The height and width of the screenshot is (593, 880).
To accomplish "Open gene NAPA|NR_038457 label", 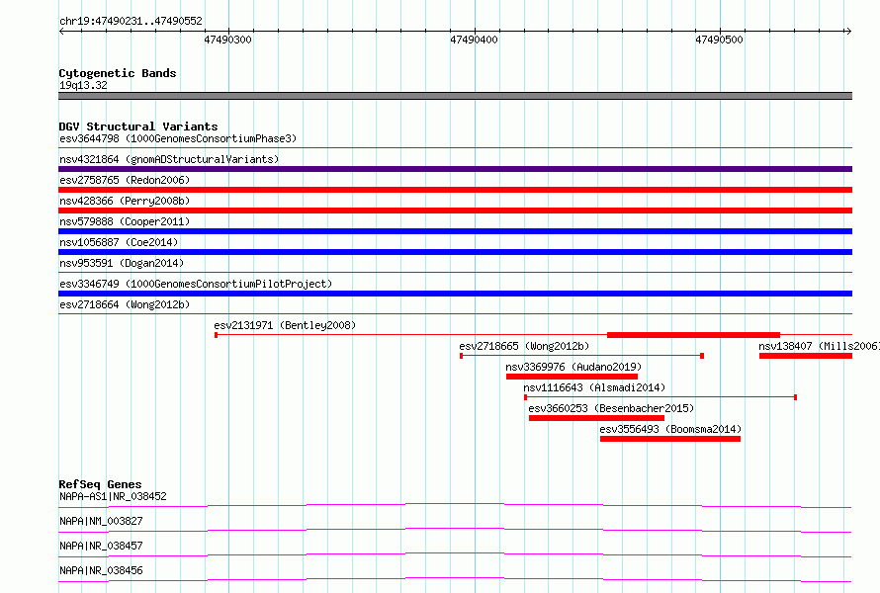I will 101,546.
